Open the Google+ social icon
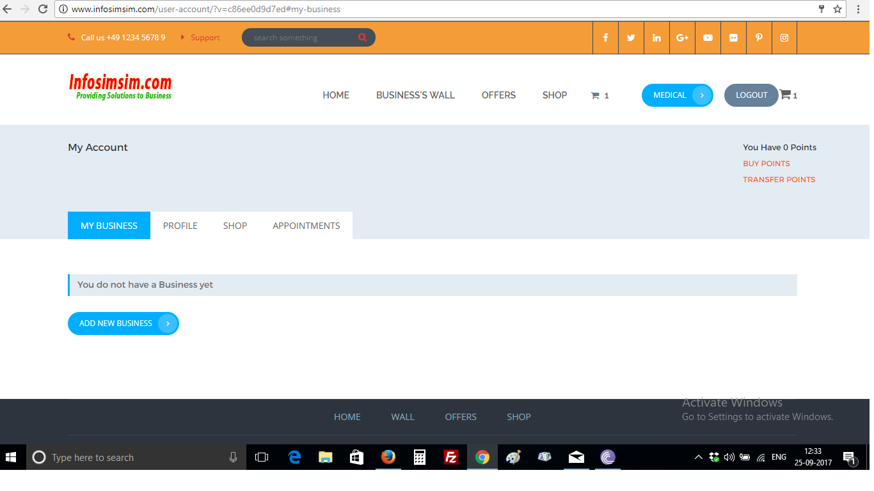Viewport: 874px width, 491px height. point(682,37)
